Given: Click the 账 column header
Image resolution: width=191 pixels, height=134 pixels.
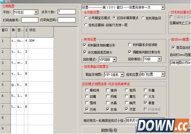Looking at the screenshot, I should pyautogui.click(x=13, y=32).
